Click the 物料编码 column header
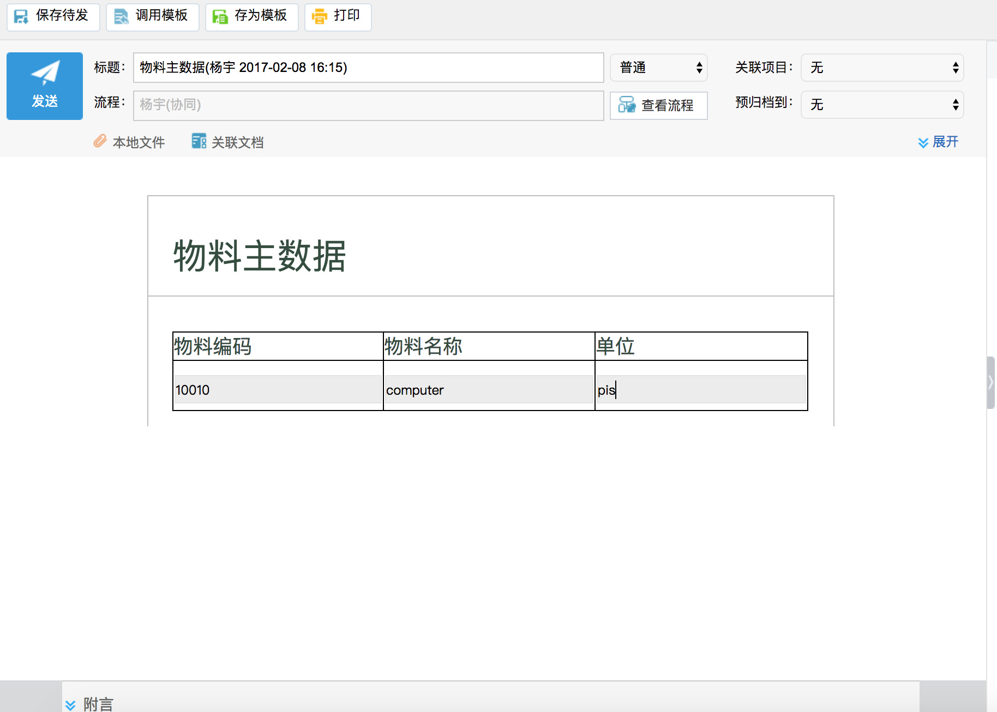The height and width of the screenshot is (712, 997). pos(213,346)
